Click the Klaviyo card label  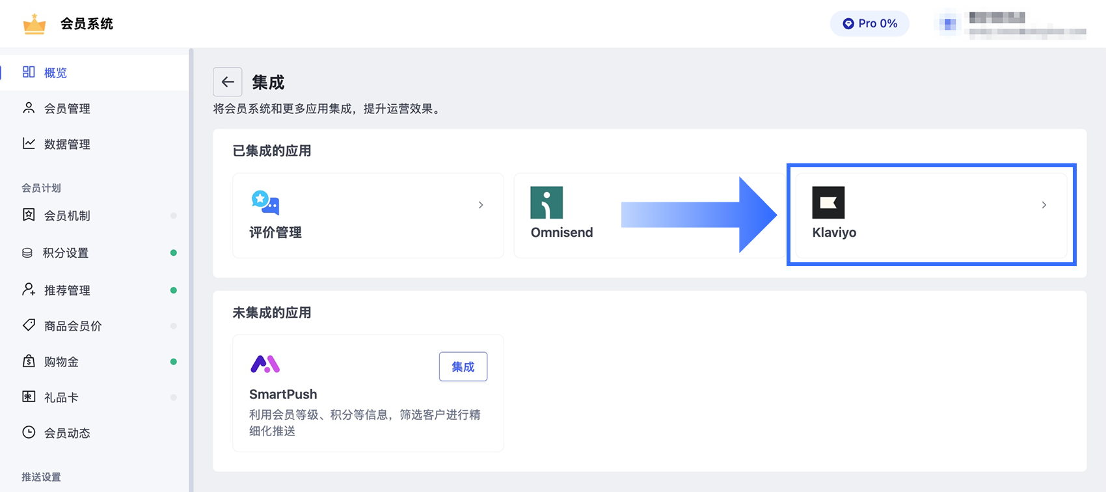pyautogui.click(x=834, y=232)
